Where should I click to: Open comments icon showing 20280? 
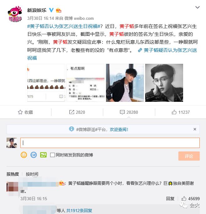pyautogui.click(x=129, y=112)
